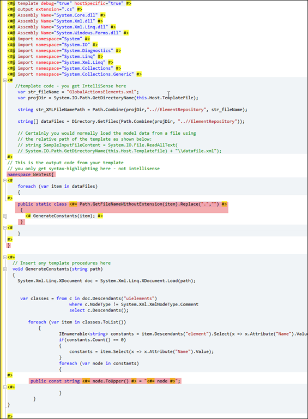Click 'Path.GetFileNameWithoutExtension(item)' expression
Image resolution: width=308 pixels, height=419 pixels.
129,204
